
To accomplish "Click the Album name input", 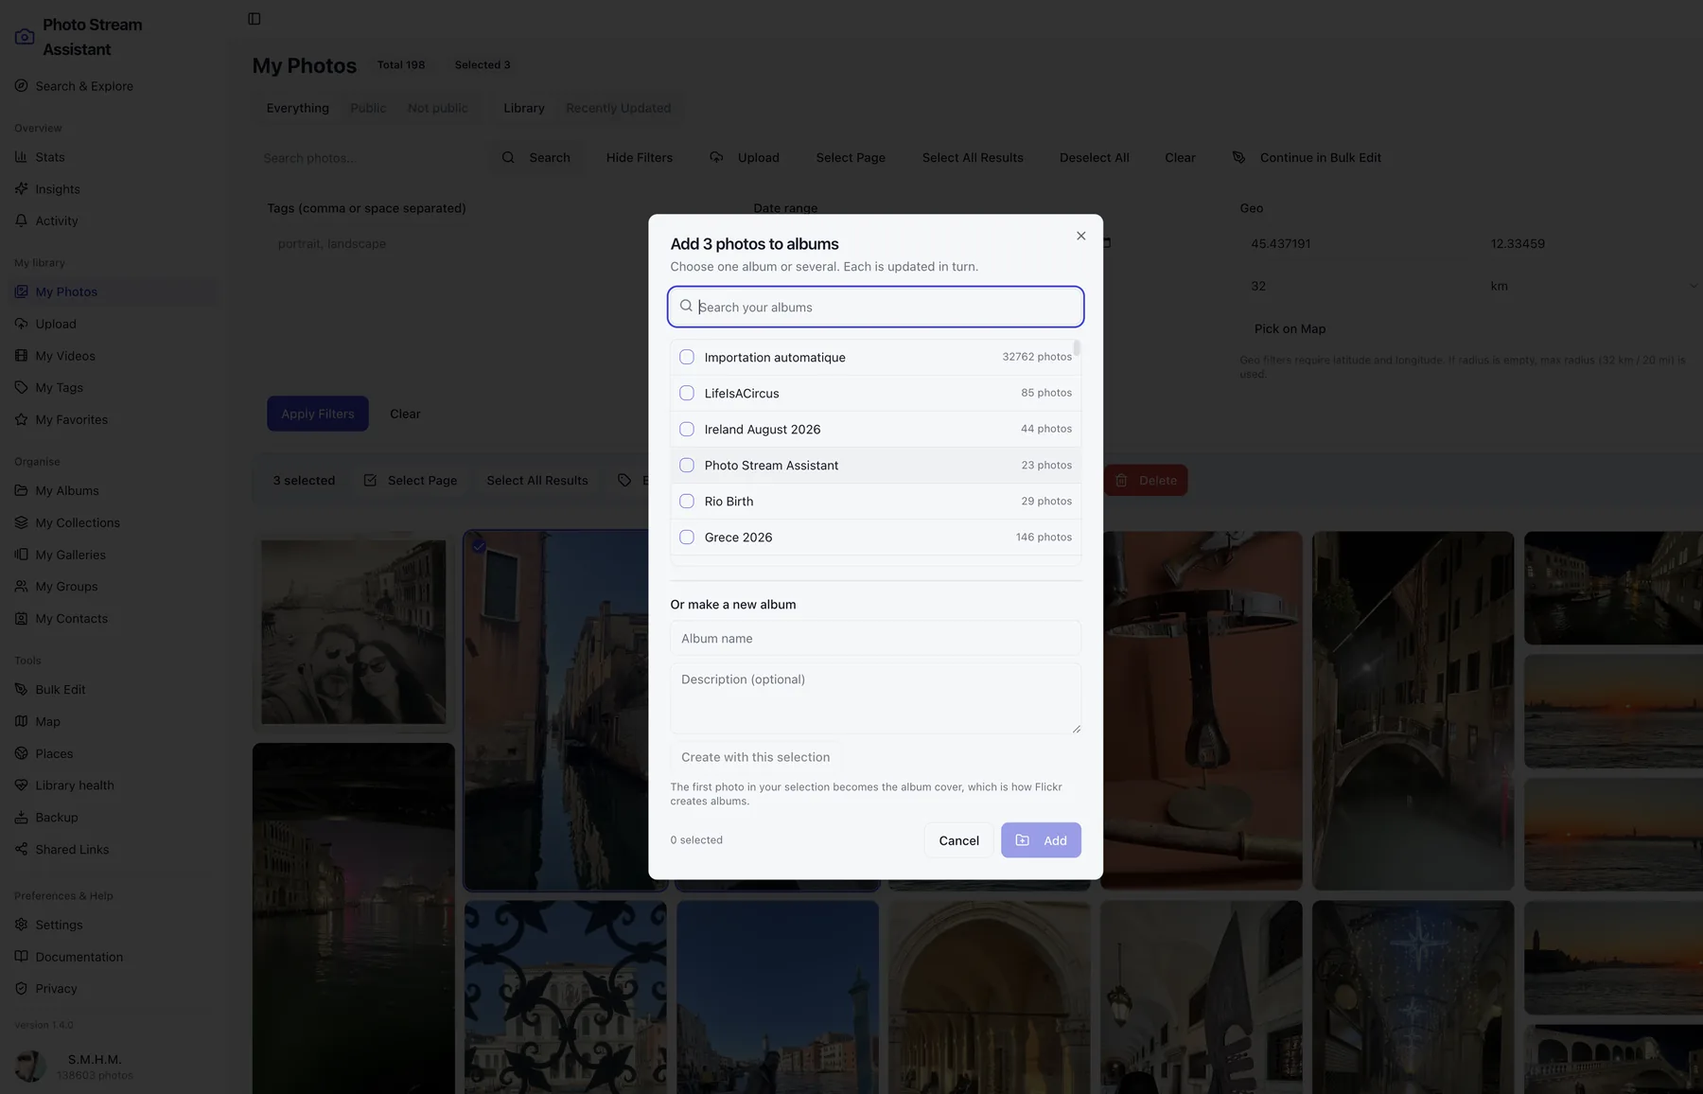I will [875, 638].
